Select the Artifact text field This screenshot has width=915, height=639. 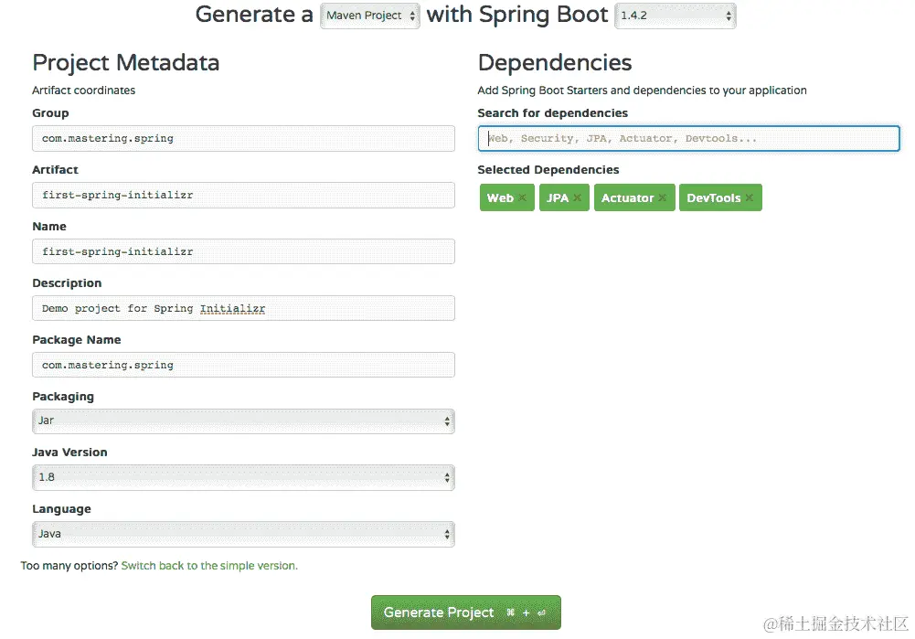pyautogui.click(x=243, y=196)
